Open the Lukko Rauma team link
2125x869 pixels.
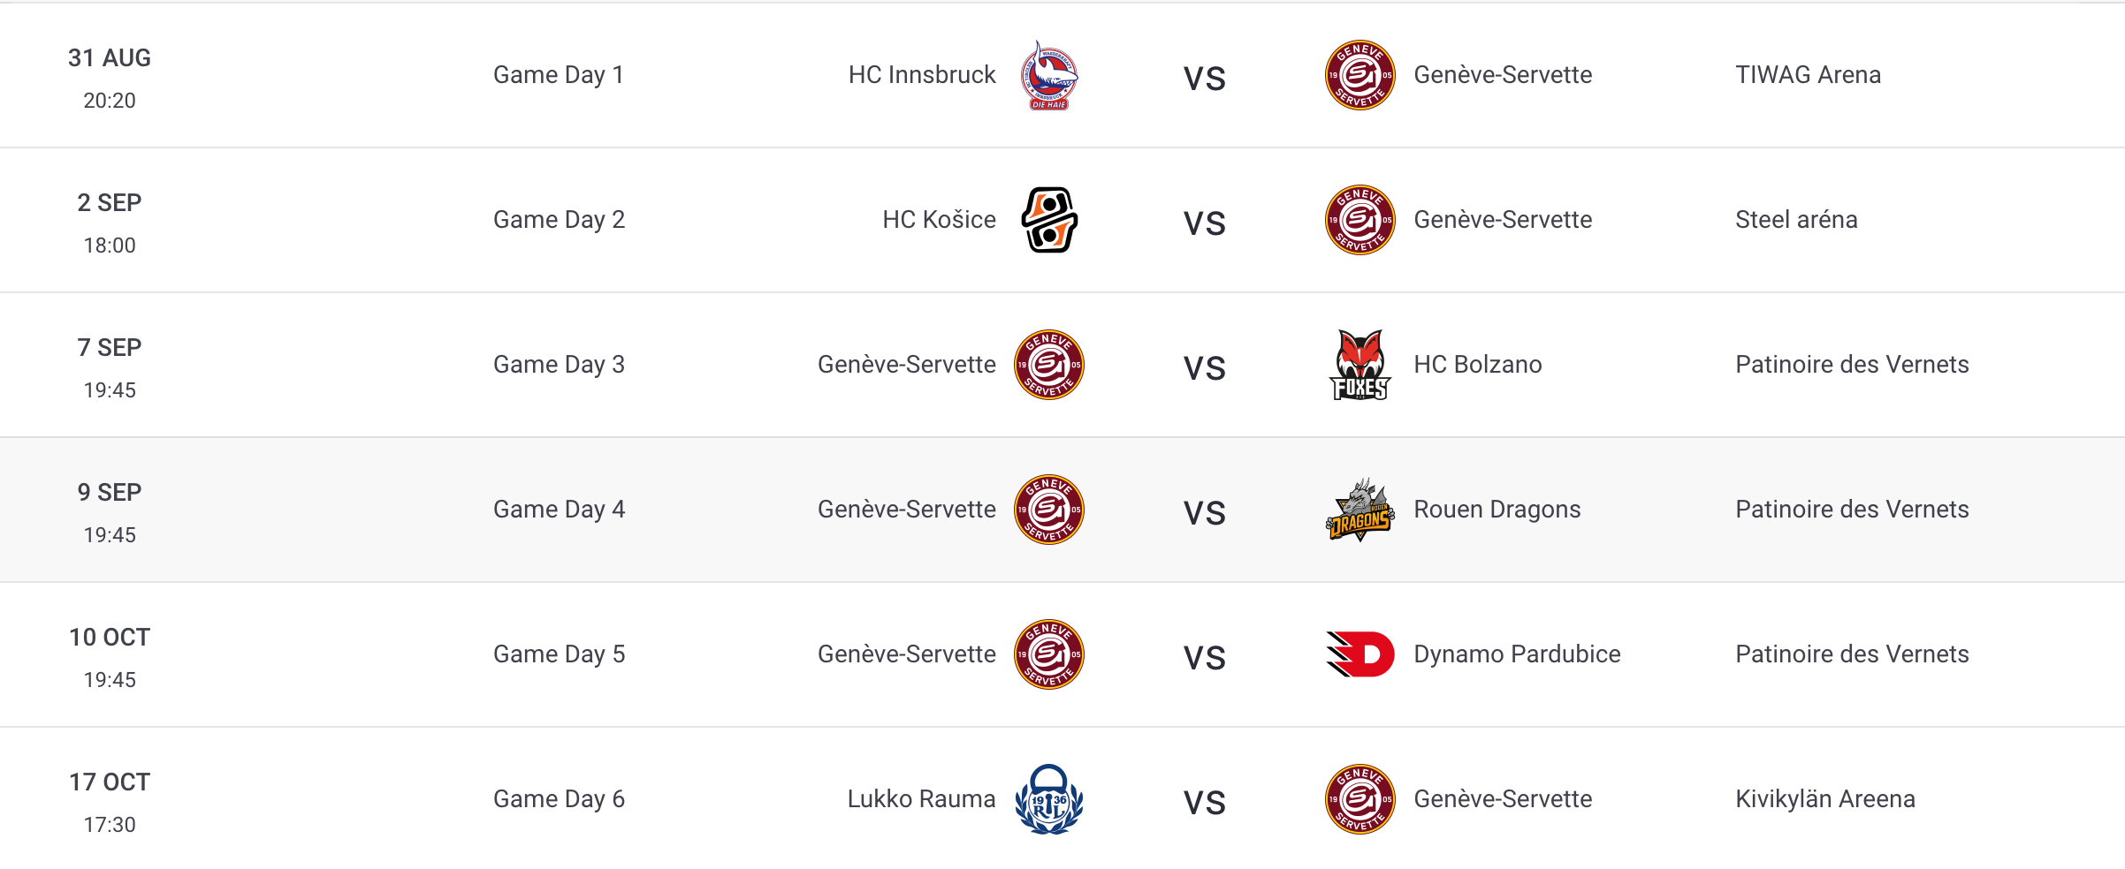coord(921,799)
